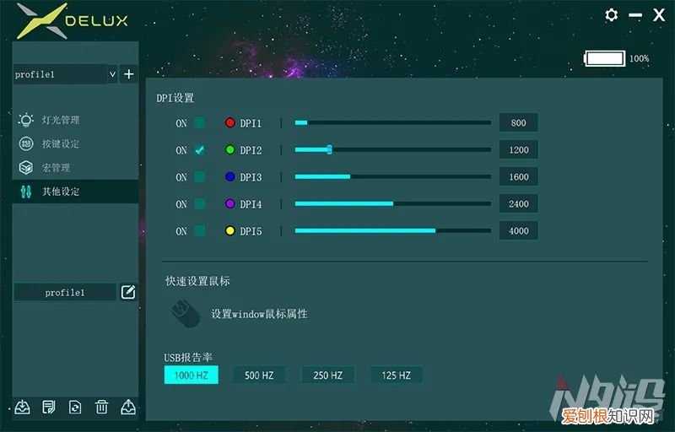
Task: Select 125 HZ report rate
Action: [x=396, y=375]
